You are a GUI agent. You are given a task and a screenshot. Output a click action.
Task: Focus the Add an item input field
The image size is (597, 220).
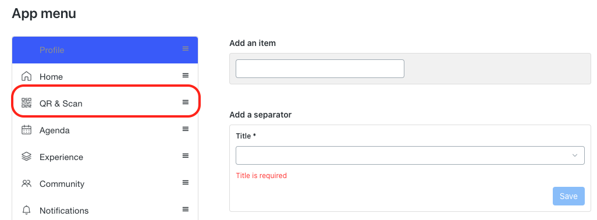coord(320,69)
